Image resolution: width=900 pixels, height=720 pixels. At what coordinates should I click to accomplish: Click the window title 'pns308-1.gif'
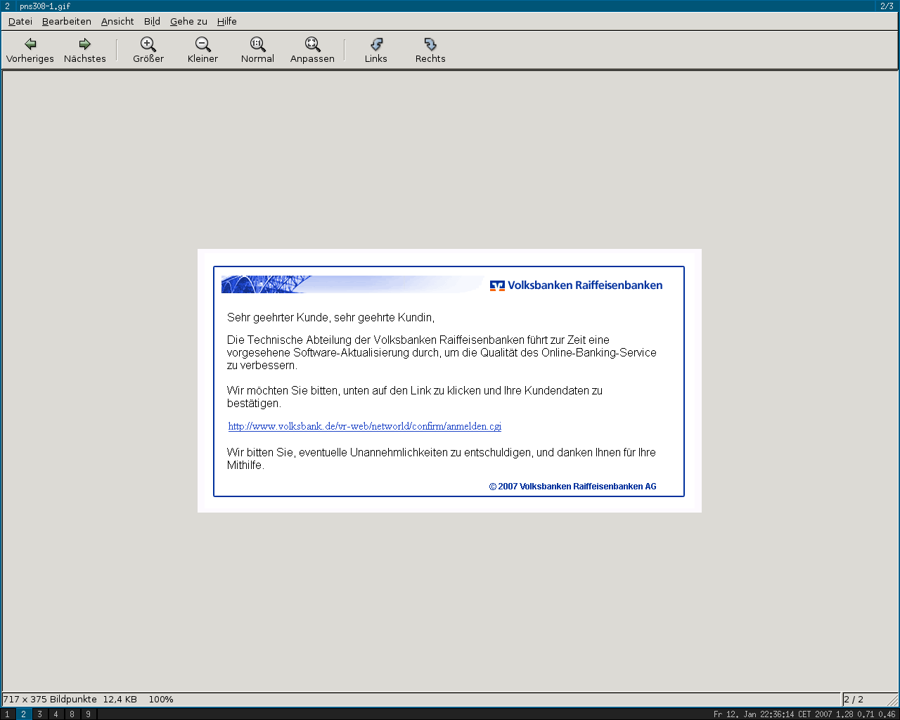click(45, 6)
